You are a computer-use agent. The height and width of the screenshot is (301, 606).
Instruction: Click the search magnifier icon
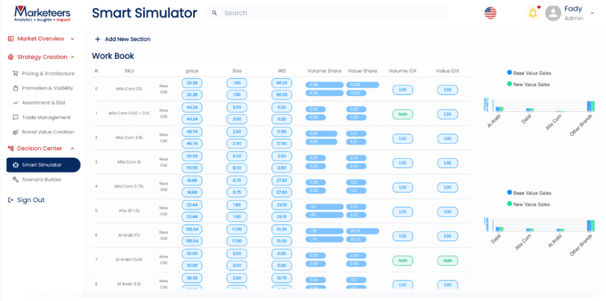click(x=214, y=13)
